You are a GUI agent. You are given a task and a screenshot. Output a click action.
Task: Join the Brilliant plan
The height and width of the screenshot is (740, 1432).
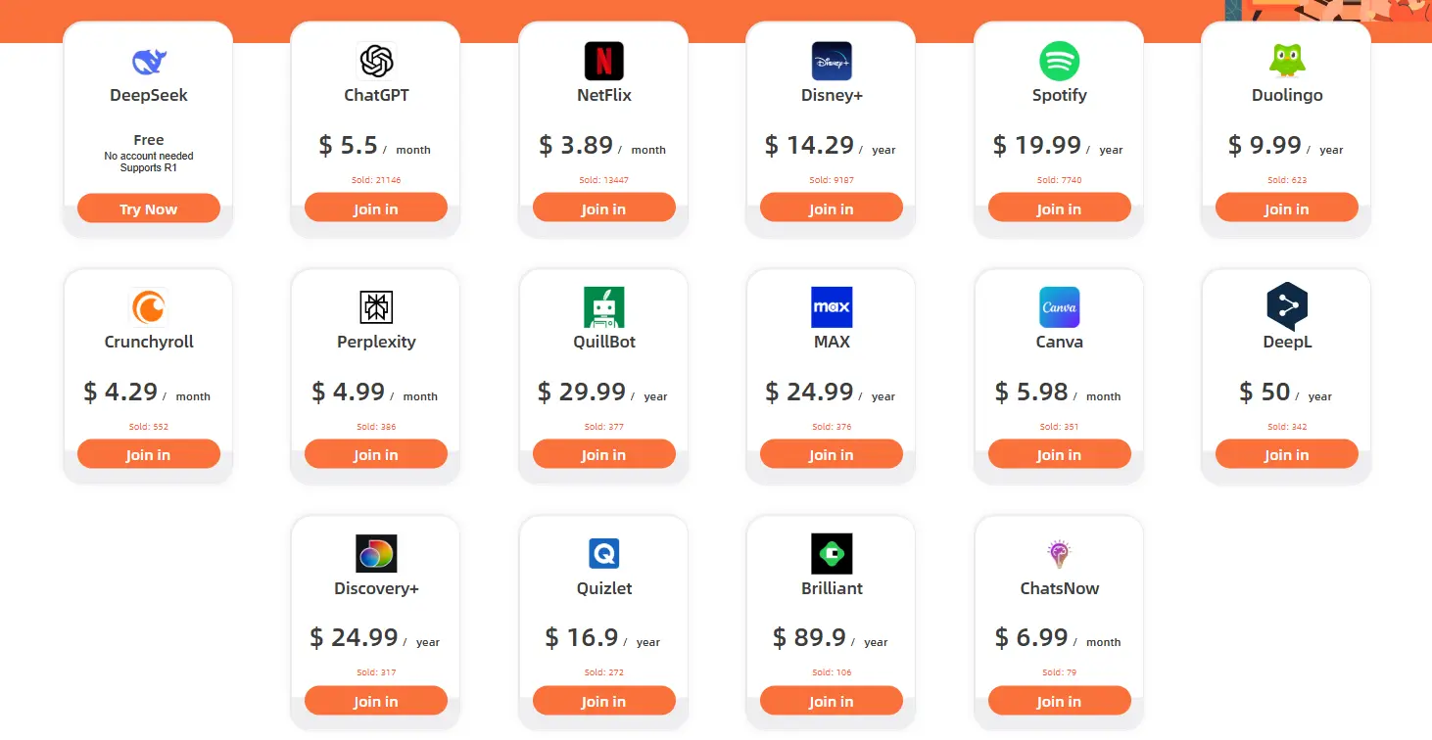(832, 701)
